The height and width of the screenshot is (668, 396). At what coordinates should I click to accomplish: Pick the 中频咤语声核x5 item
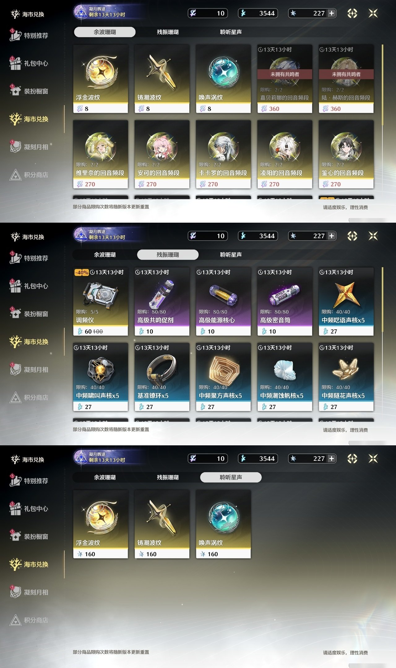[346, 302]
